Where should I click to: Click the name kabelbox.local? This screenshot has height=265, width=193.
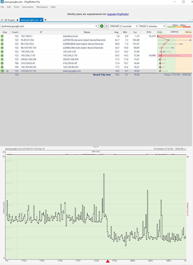point(70,36)
